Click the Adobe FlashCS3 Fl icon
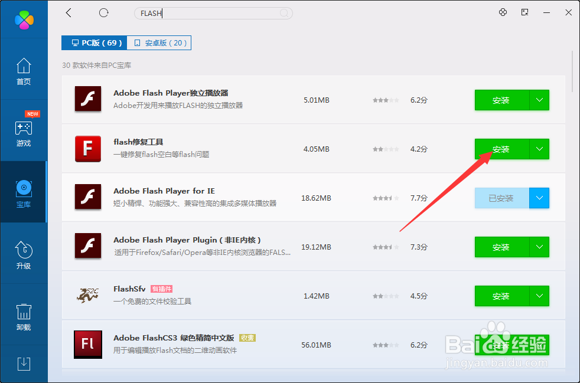 (88, 345)
